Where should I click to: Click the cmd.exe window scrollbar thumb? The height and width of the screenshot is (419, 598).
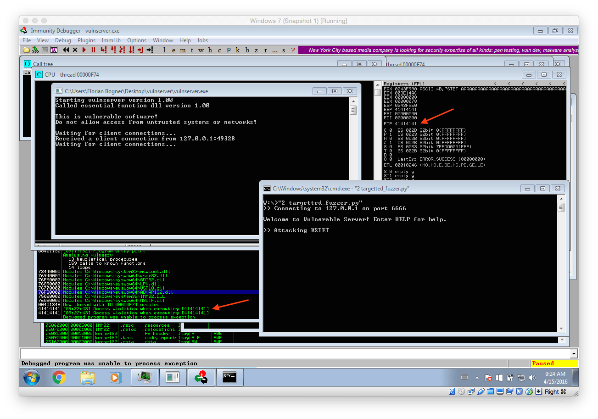tap(561, 207)
